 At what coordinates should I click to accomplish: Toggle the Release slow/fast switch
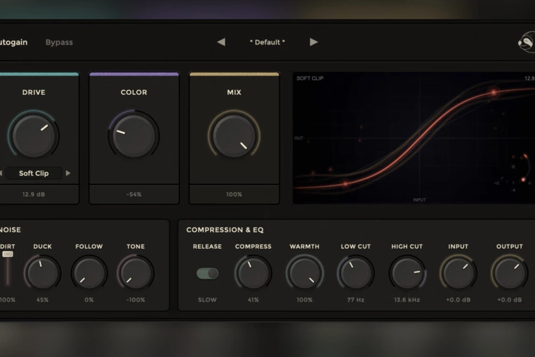(x=207, y=273)
